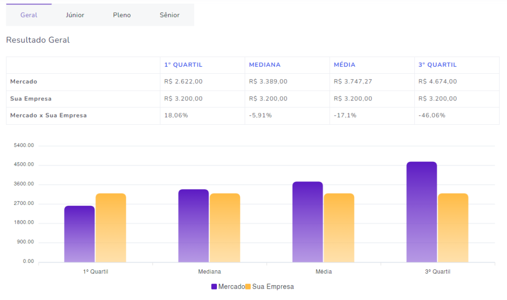This screenshot has height=300, width=507.
Task: Click the 3º QUARTIL column header
Action: click(437, 65)
